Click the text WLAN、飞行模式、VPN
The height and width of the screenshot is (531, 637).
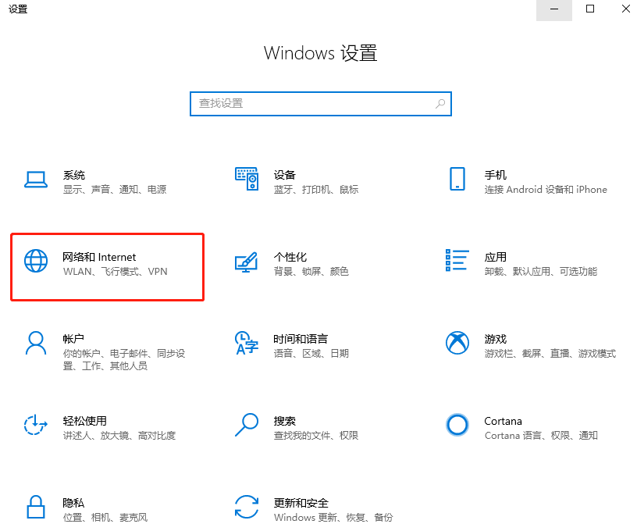116,272
